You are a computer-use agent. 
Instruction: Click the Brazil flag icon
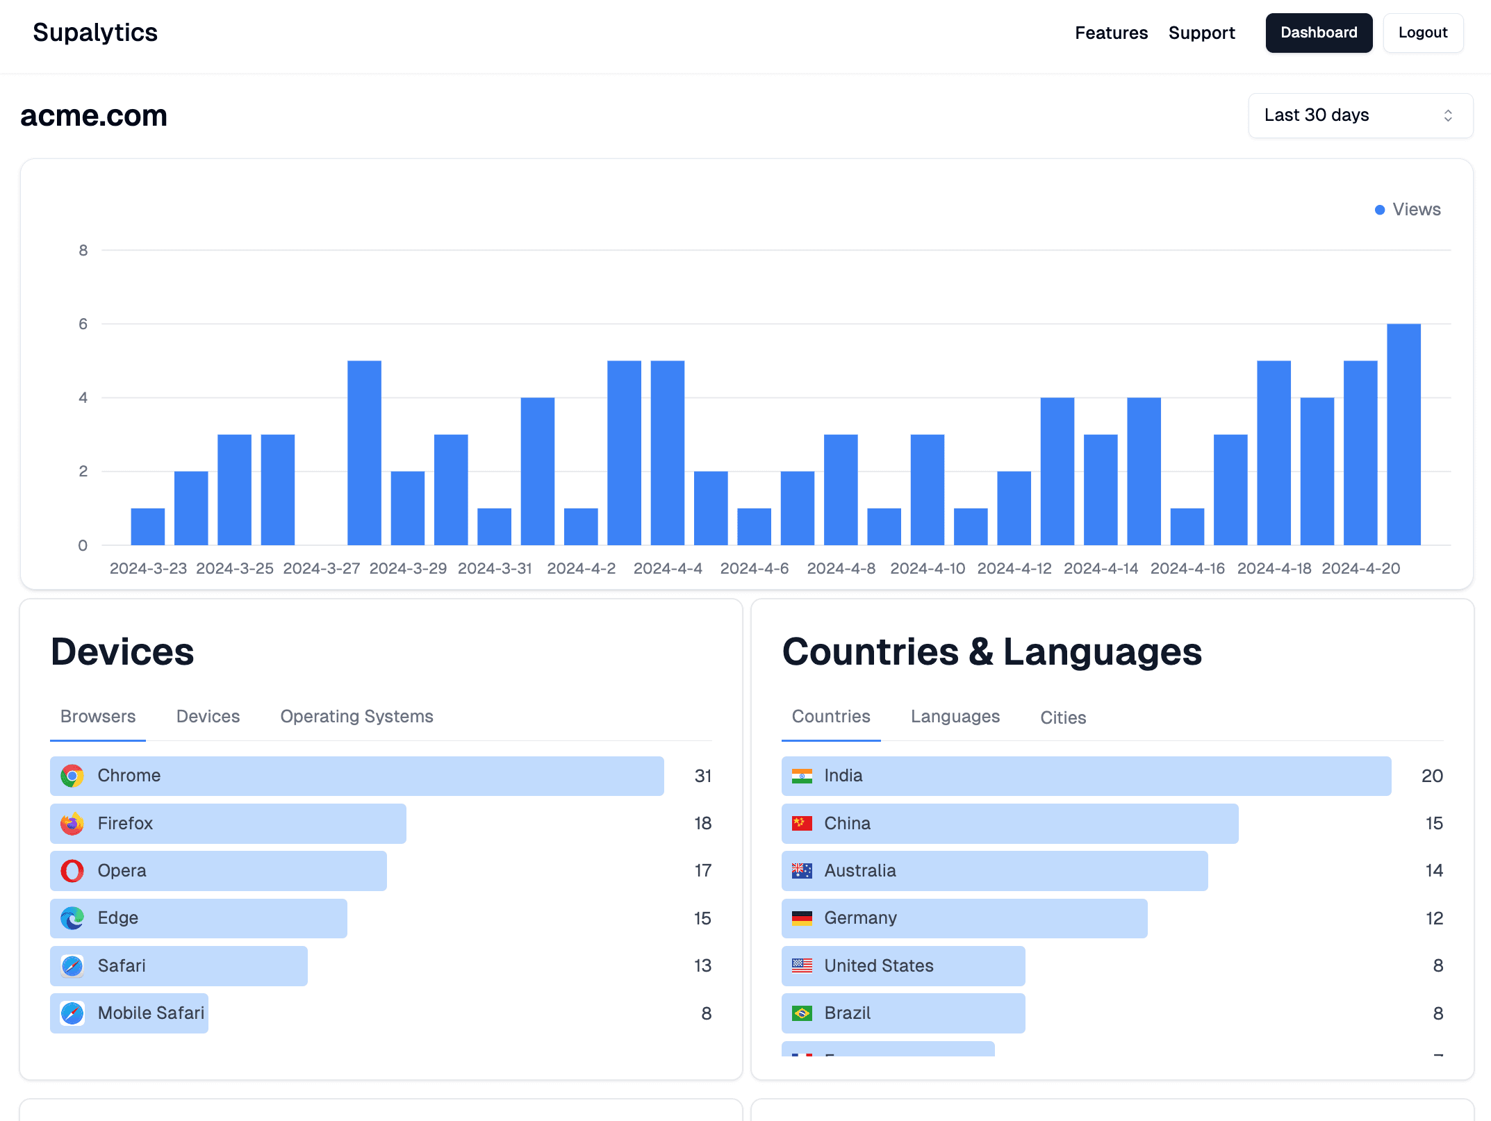tap(802, 1013)
